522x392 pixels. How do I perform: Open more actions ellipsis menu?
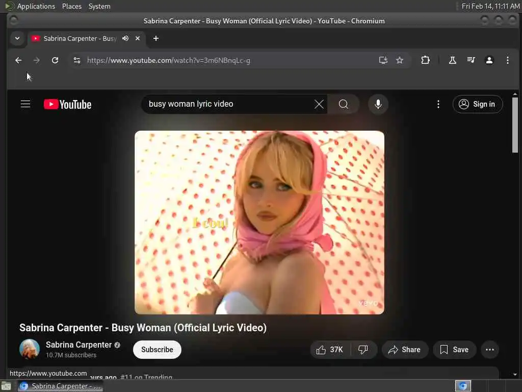tap(490, 349)
